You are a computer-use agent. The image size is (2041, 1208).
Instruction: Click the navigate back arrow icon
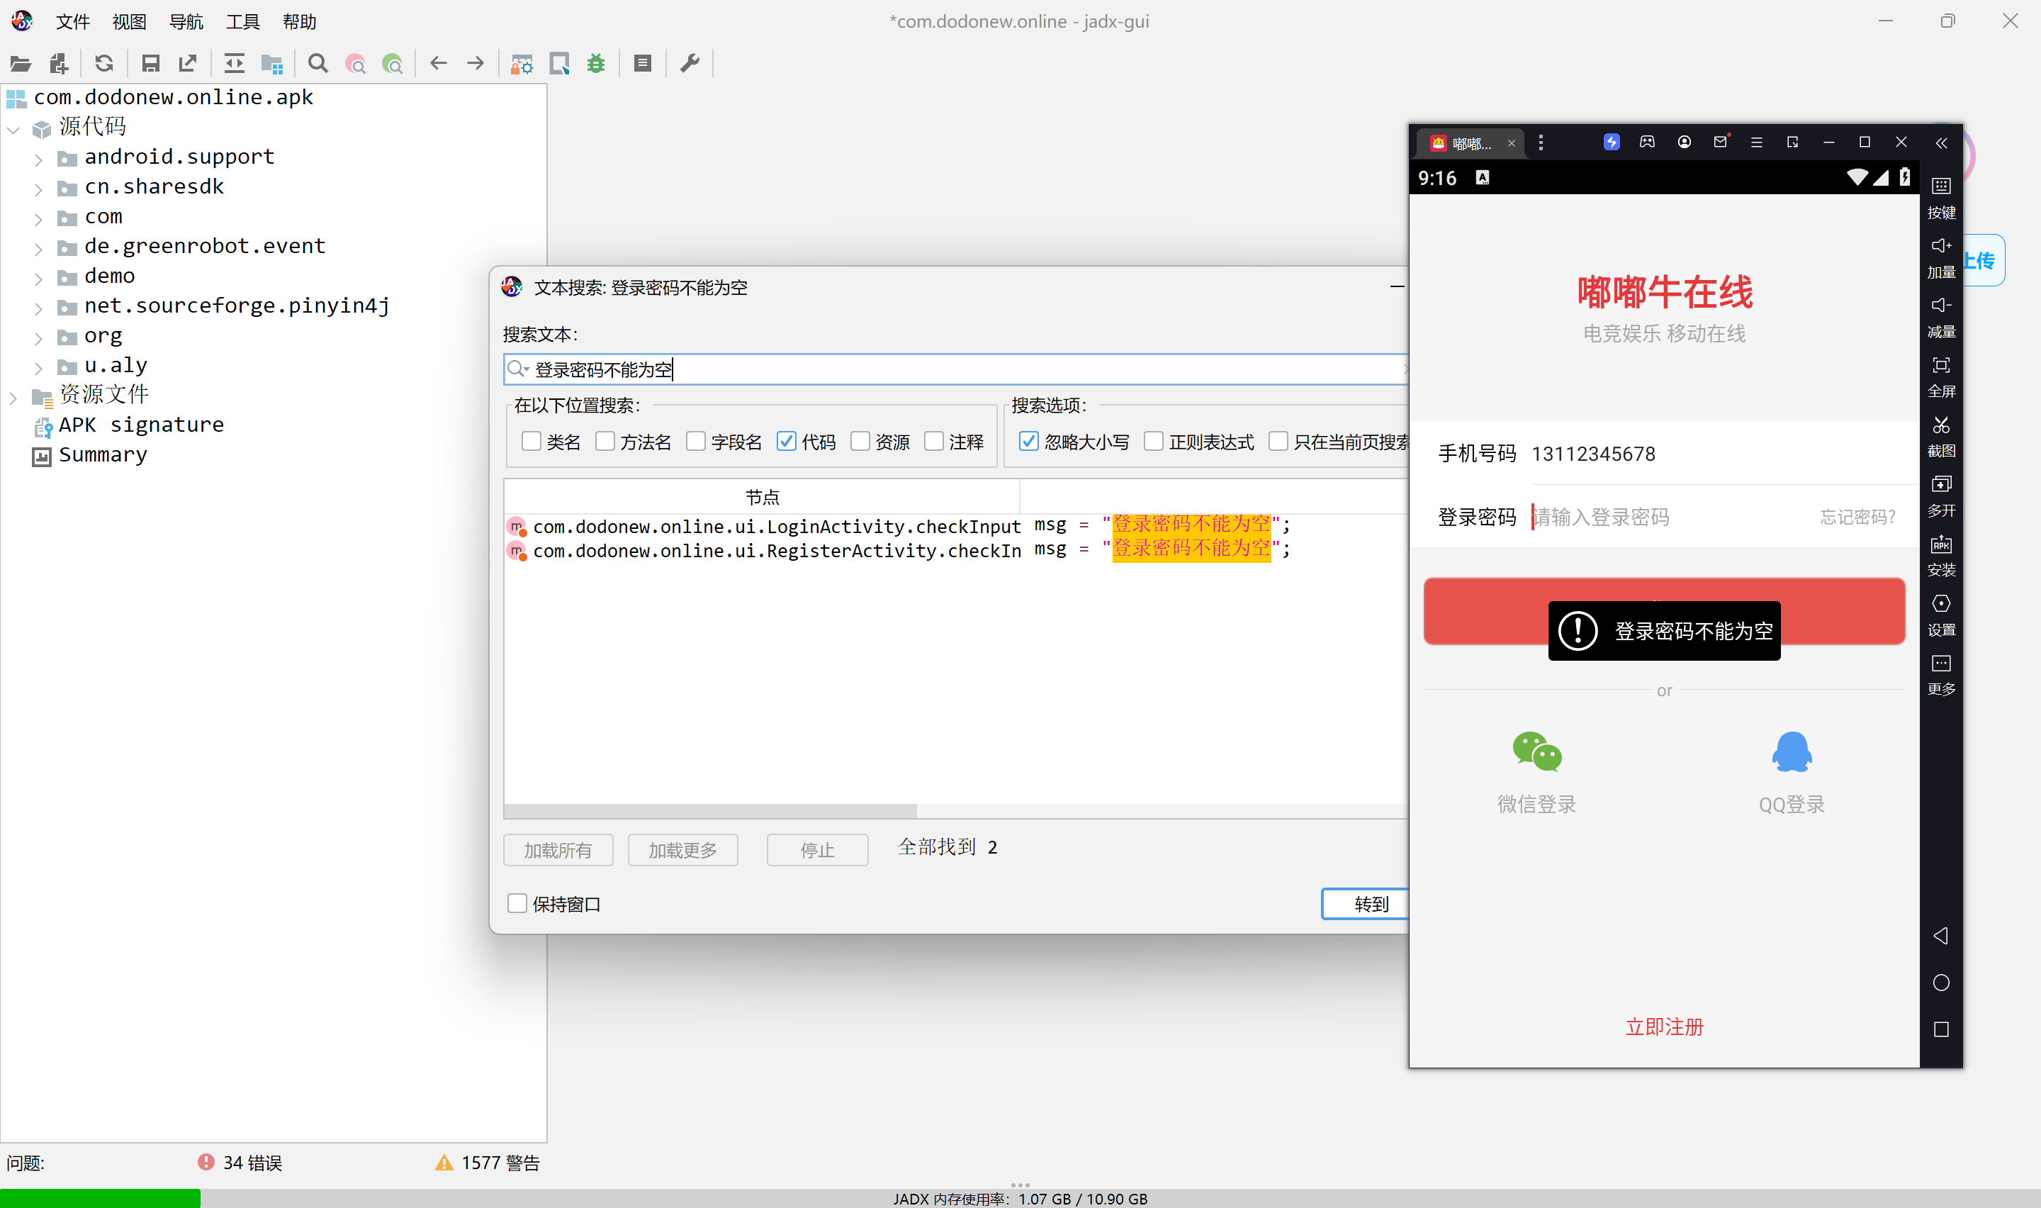(439, 64)
